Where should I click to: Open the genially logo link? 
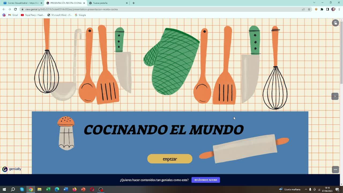[x=12, y=169]
